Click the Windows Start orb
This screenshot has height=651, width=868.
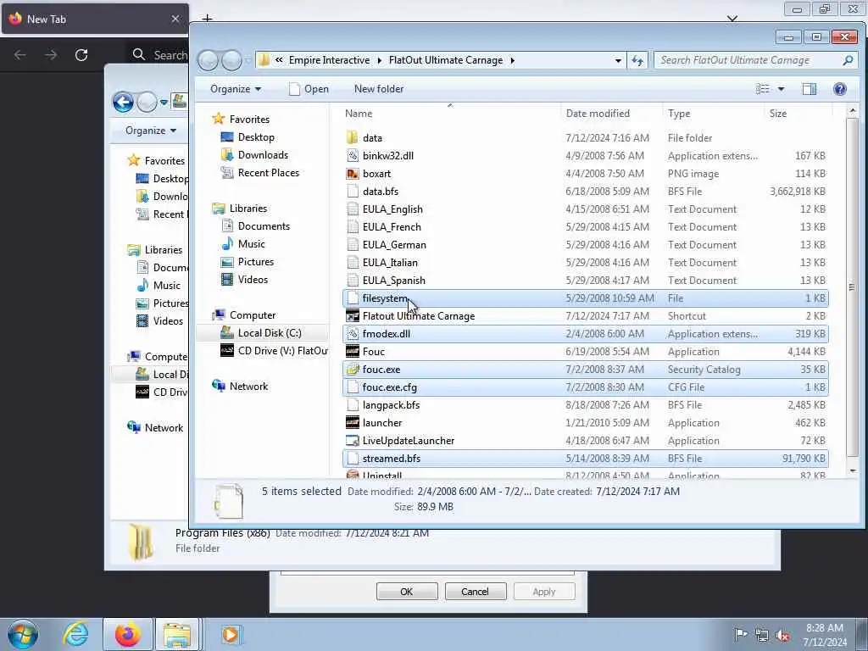click(23, 634)
